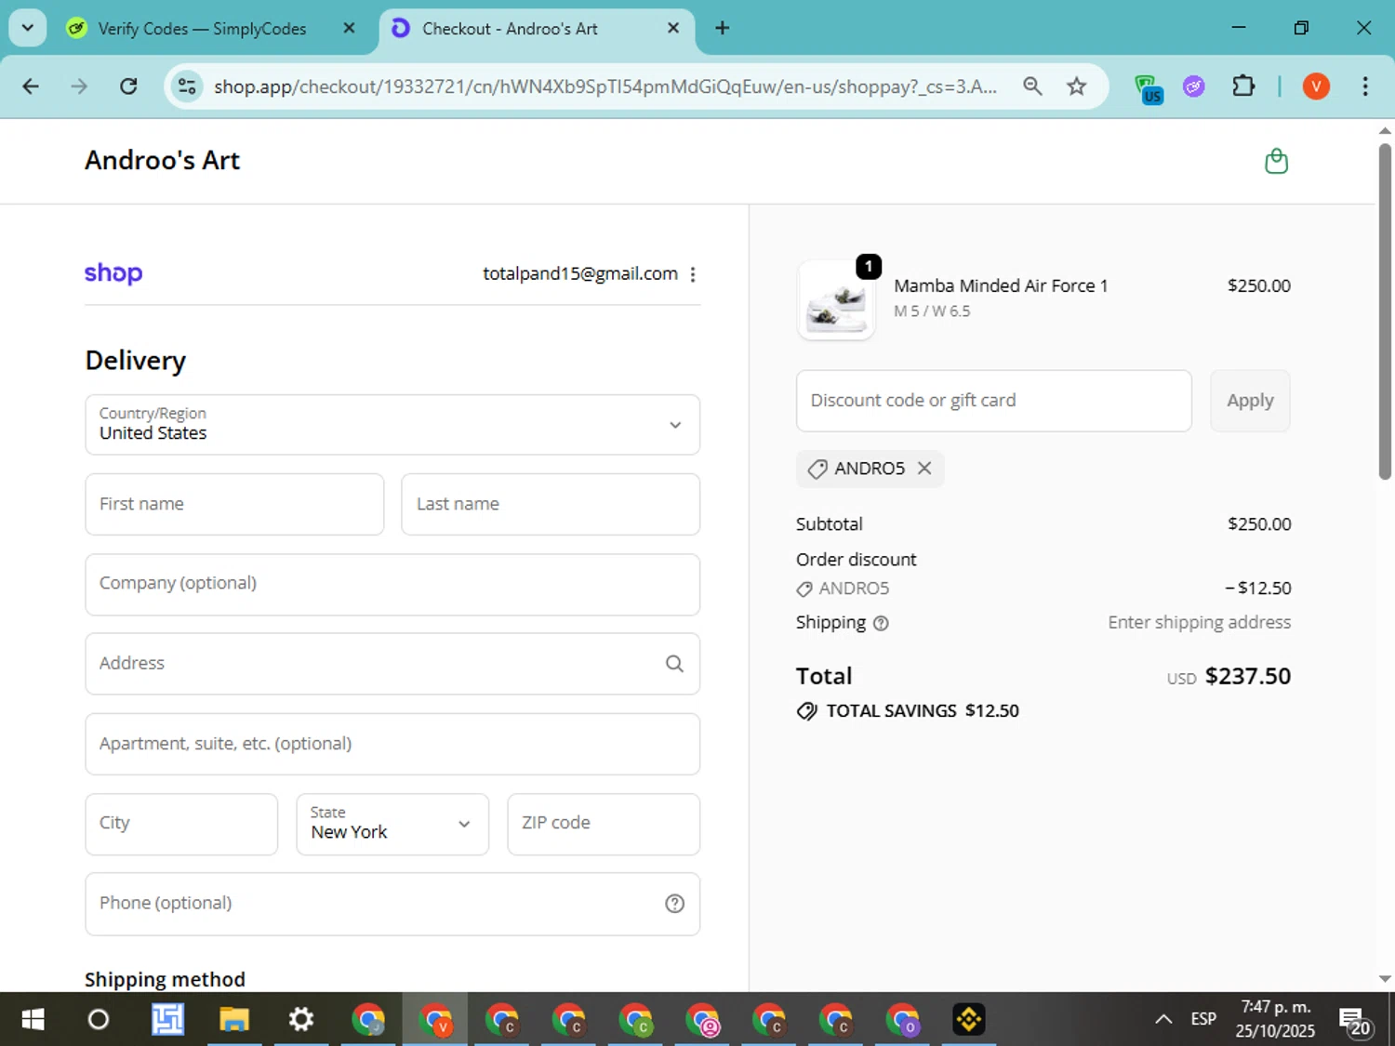Open the Extensions puzzle menu

point(1243,86)
